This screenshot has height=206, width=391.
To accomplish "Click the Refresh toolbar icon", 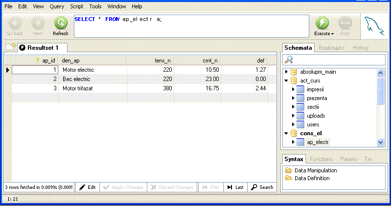I will tap(61, 23).
